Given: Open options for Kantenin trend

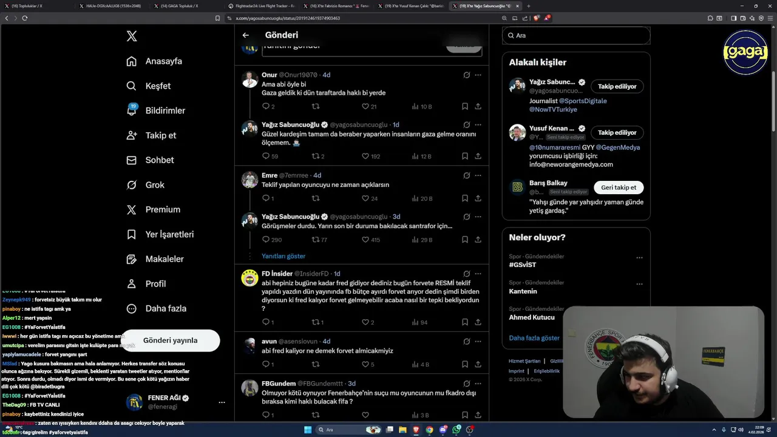Looking at the screenshot, I should point(639,284).
